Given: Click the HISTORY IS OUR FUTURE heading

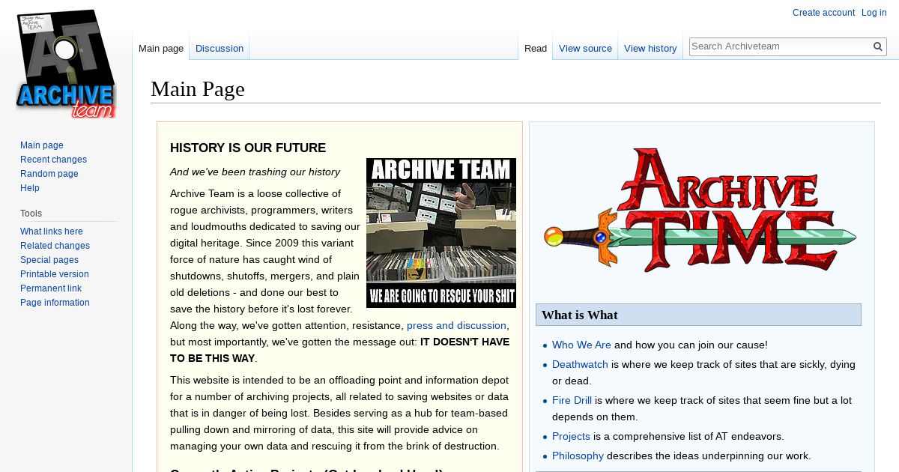Looking at the screenshot, I should point(248,148).
